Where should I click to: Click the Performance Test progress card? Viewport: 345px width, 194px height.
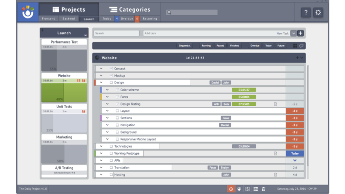point(64,55)
